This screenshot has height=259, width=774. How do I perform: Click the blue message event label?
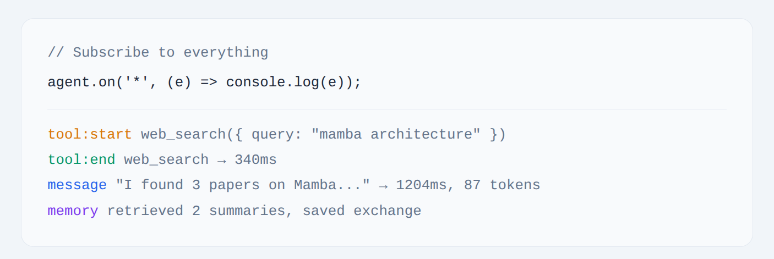pos(77,185)
